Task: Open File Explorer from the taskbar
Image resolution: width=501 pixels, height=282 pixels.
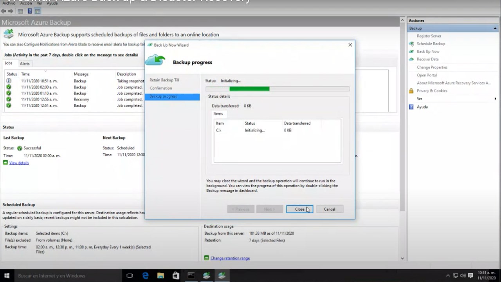Action: (160, 276)
